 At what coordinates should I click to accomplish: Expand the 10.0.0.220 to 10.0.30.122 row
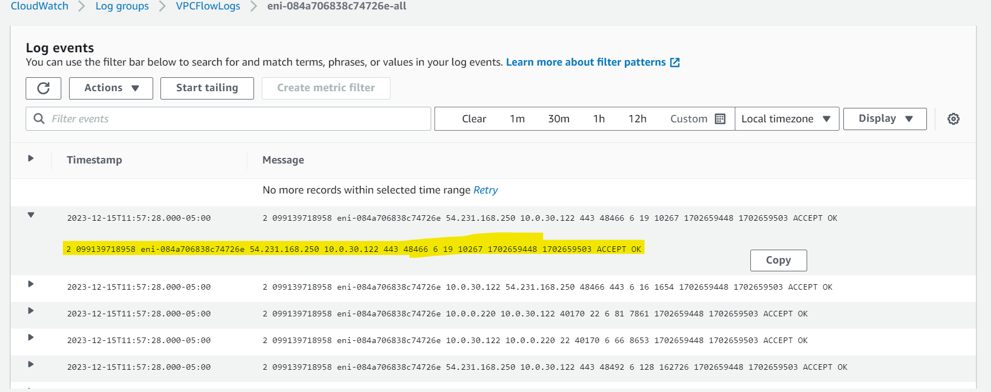click(x=31, y=311)
